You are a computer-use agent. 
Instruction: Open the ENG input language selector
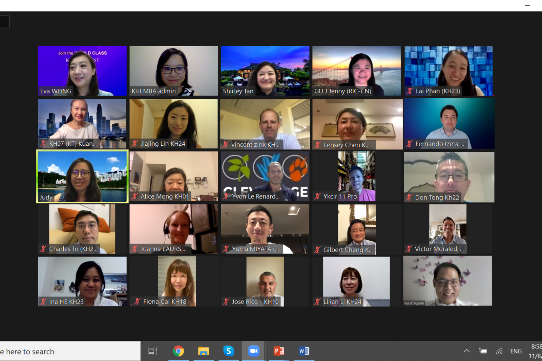516,351
